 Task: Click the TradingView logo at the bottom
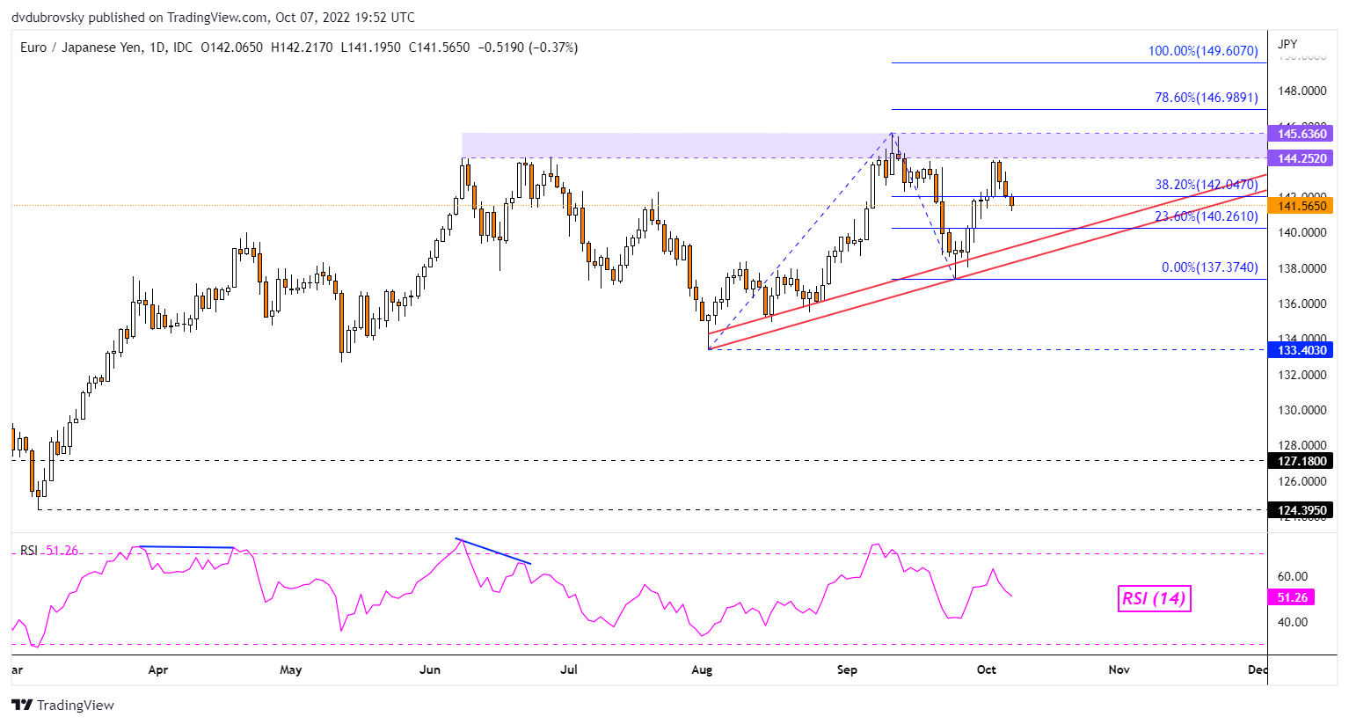coord(62,705)
